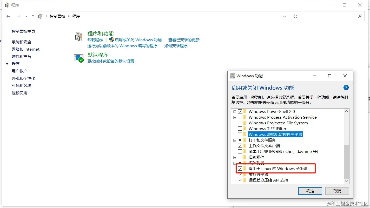Image resolution: width=370 pixels, height=208 pixels.
Task: Uncheck 远程差分压缩 API 支持 checkbox
Action: [240, 180]
